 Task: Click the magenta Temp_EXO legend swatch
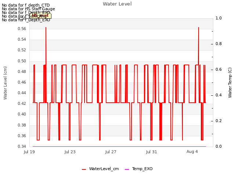click(x=127, y=169)
